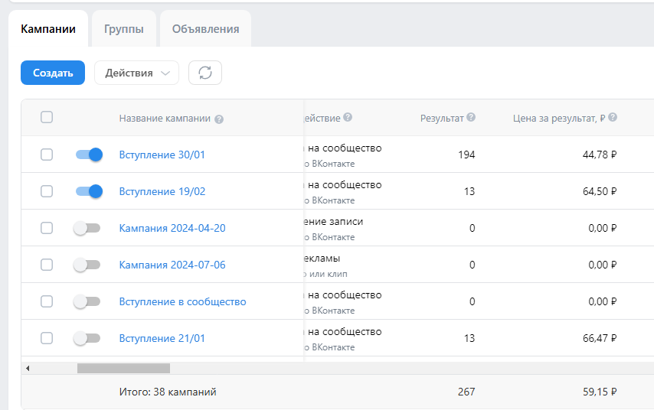654x410 pixels.
Task: Click help icon next to Цена за результат
Action: (613, 118)
